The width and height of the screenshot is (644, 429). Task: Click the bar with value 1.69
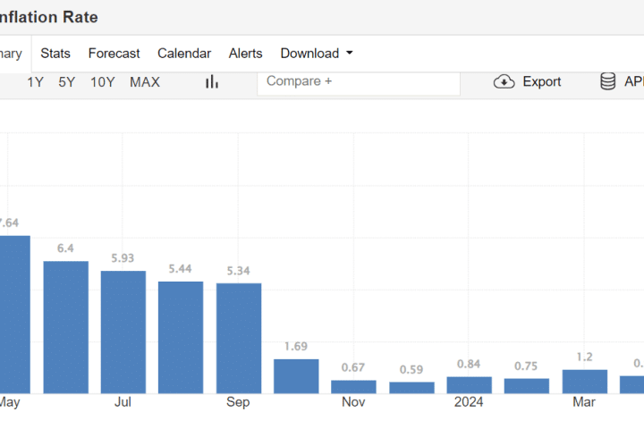(296, 376)
